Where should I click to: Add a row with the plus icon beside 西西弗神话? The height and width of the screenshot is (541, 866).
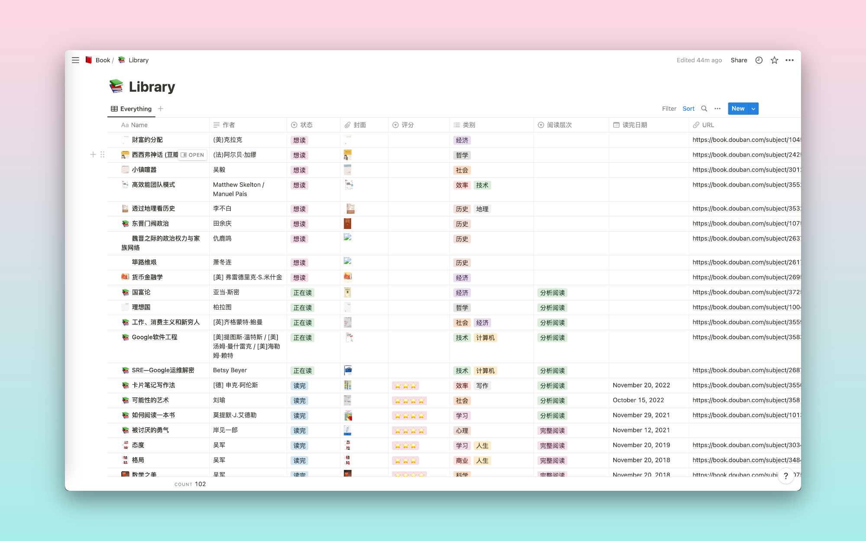pos(93,155)
